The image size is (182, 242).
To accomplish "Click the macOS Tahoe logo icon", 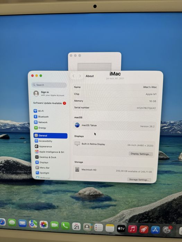I will (77, 125).
